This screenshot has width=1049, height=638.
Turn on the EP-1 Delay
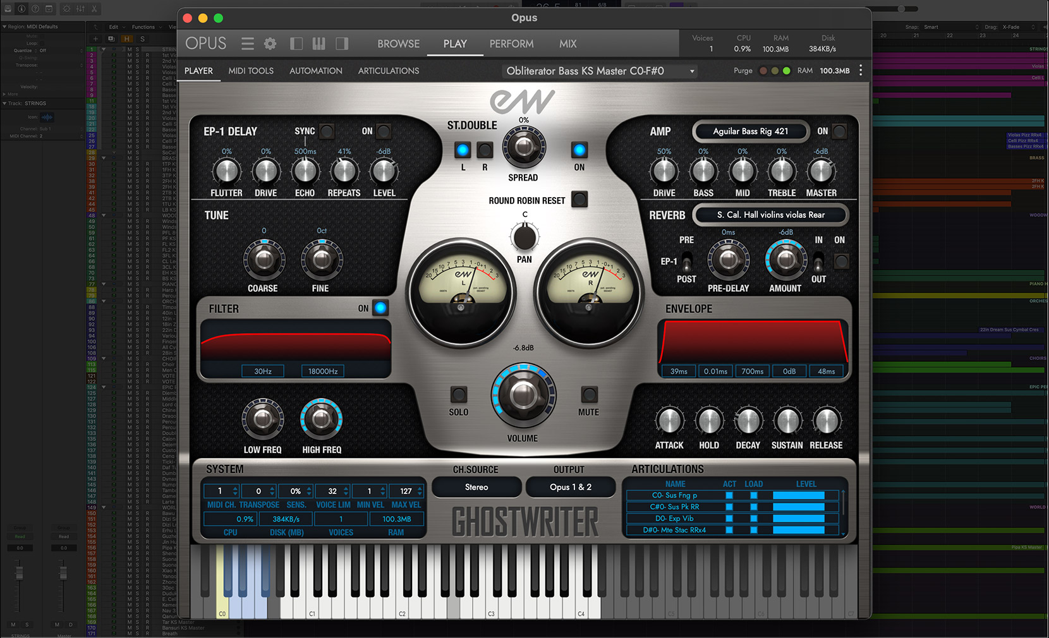coord(383,131)
